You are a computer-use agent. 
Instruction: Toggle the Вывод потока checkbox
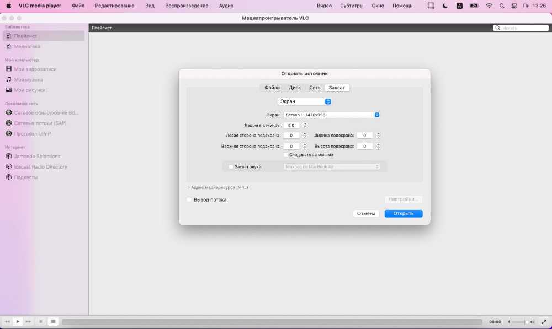tap(189, 199)
